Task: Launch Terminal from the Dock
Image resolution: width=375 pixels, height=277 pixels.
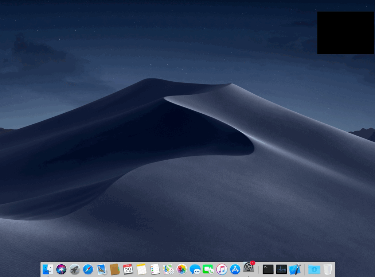Action: (x=268, y=269)
